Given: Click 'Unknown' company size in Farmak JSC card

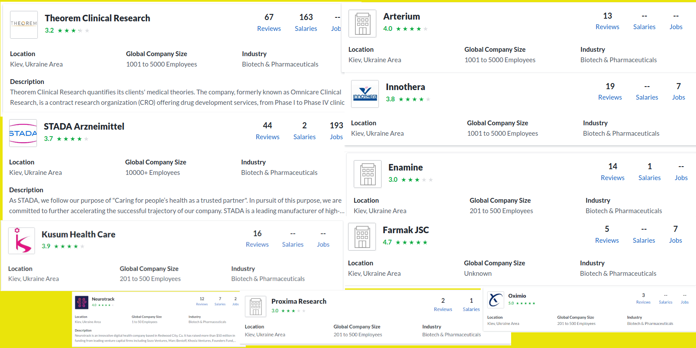Looking at the screenshot, I should pyautogui.click(x=478, y=274).
